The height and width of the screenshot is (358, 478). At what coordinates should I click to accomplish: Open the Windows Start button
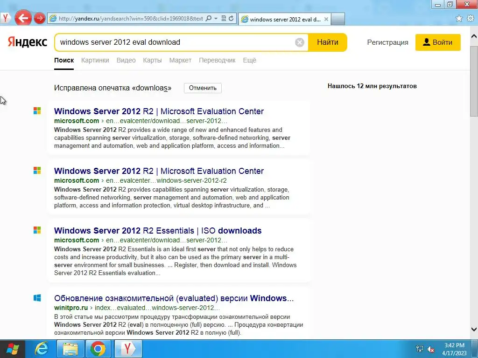(13, 349)
